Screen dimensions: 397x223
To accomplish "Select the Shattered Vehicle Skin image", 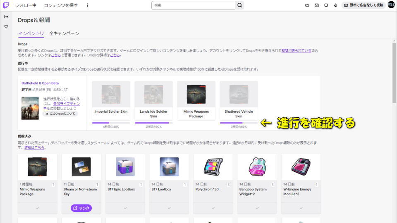I will point(239,94).
